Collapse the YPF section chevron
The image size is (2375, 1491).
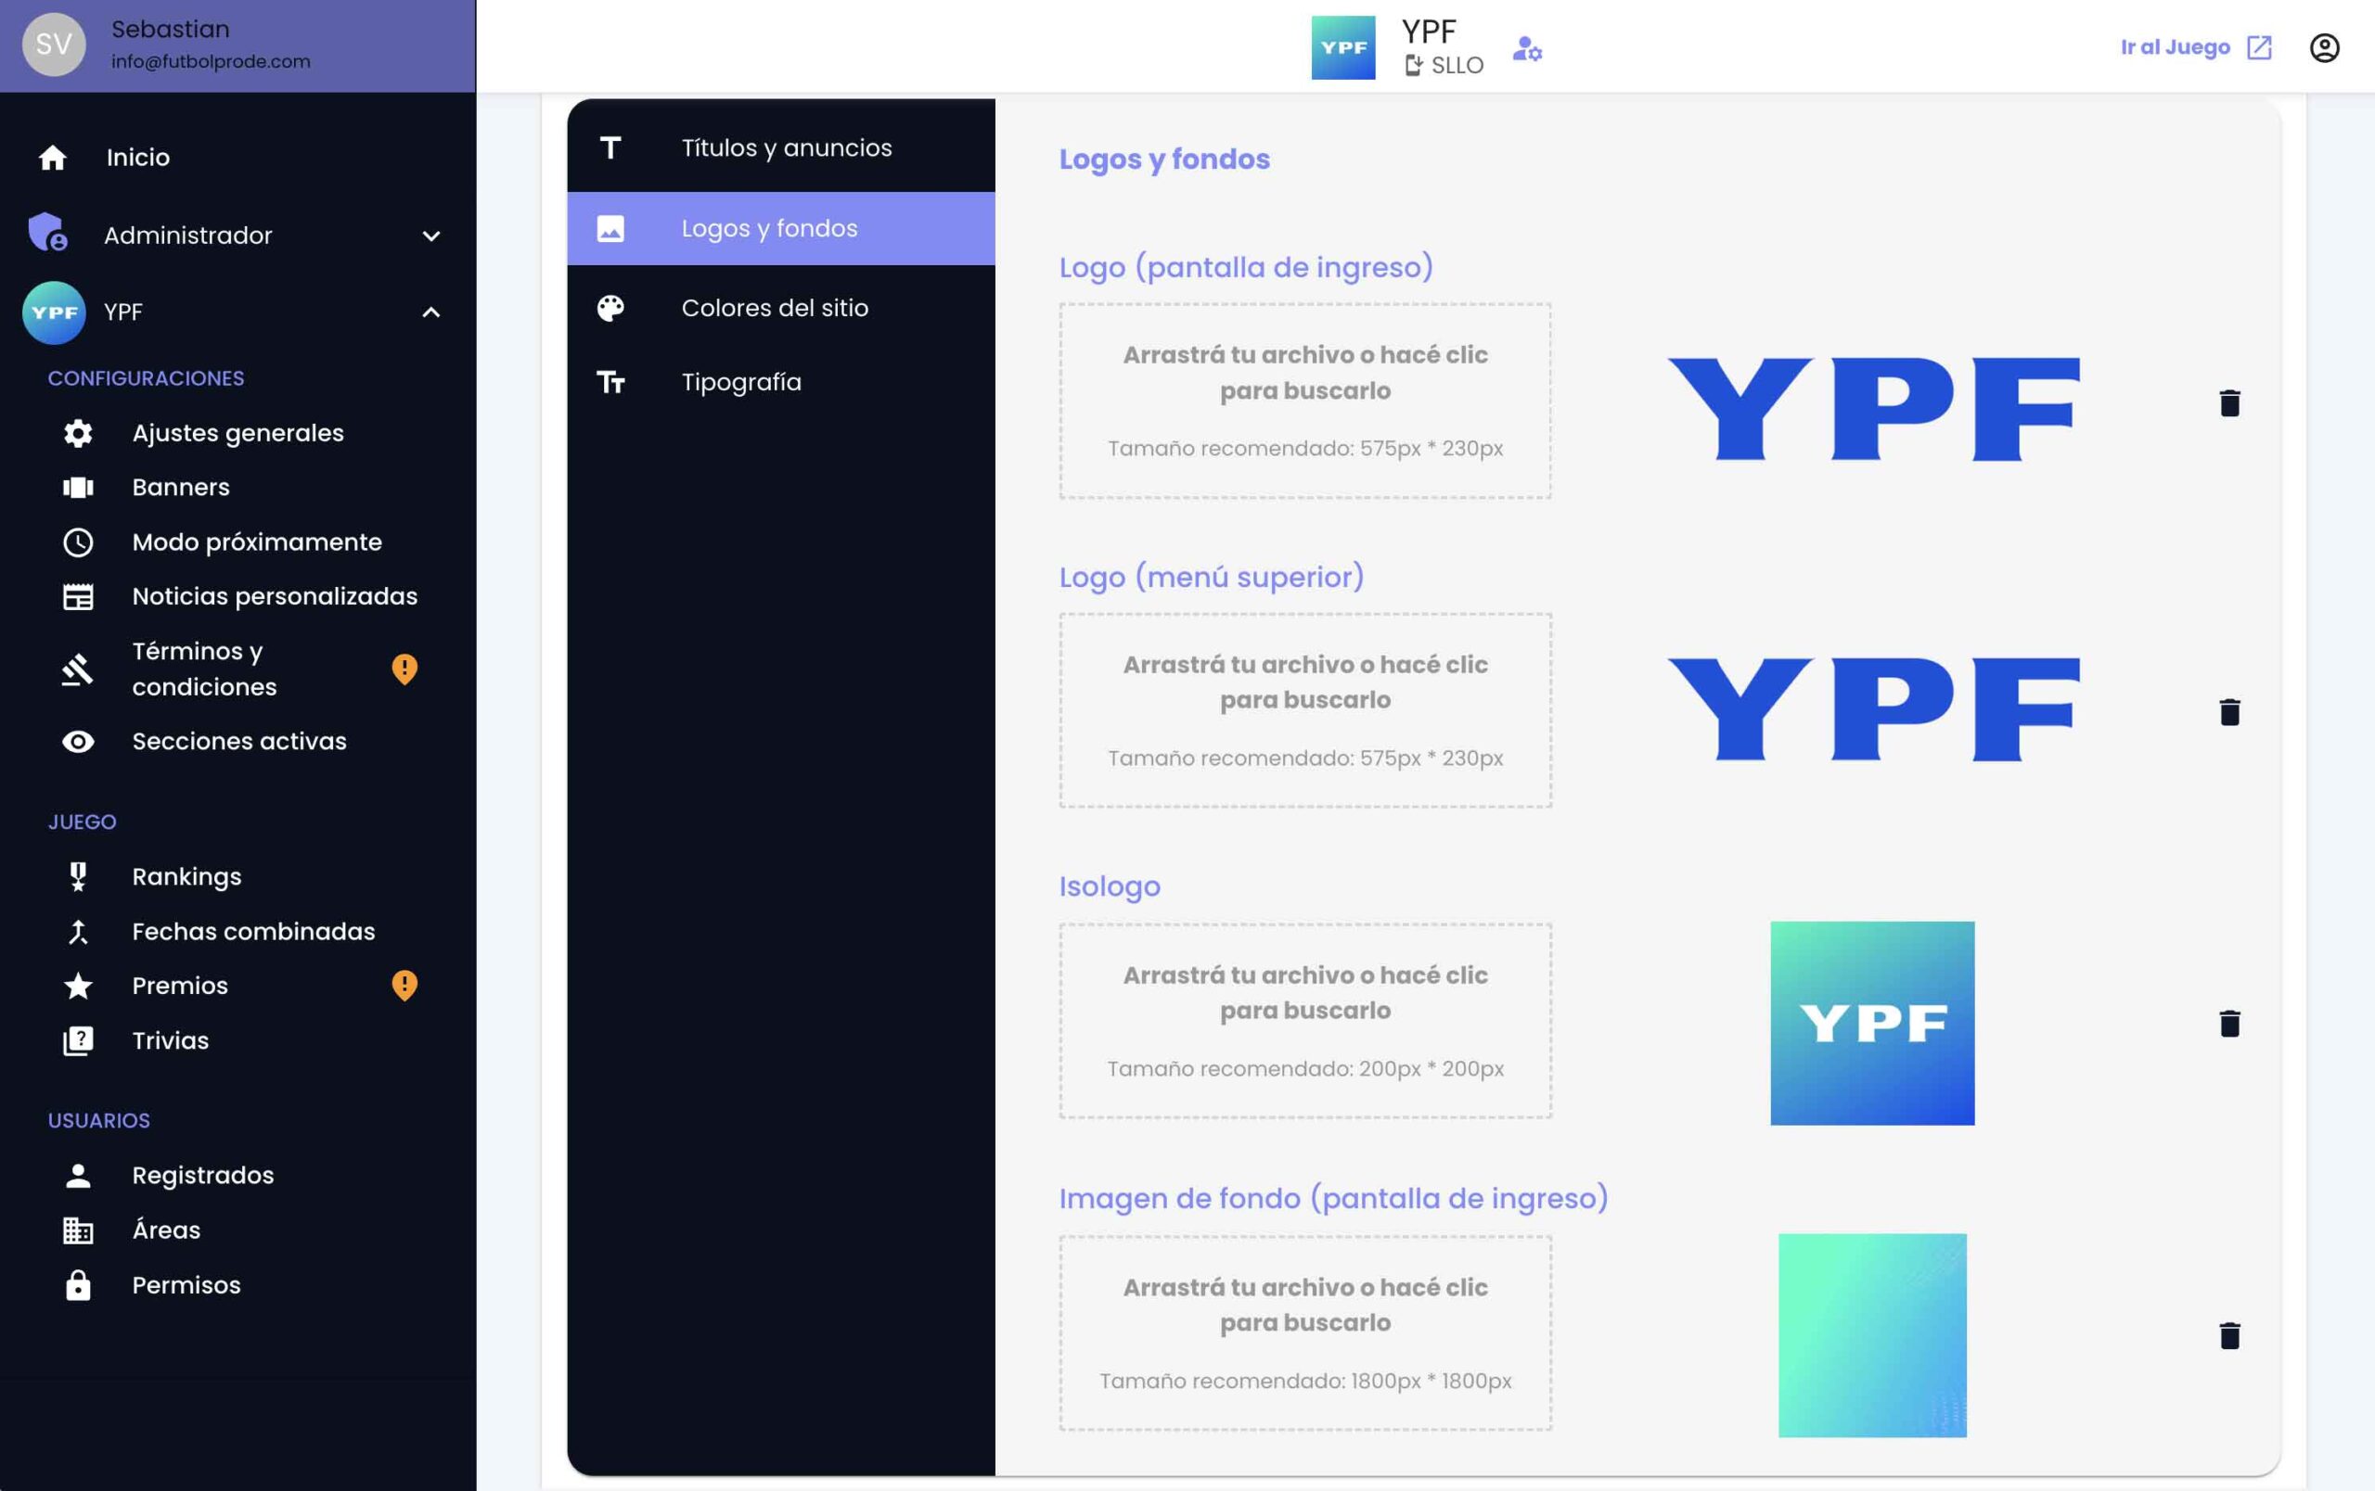pyautogui.click(x=431, y=312)
